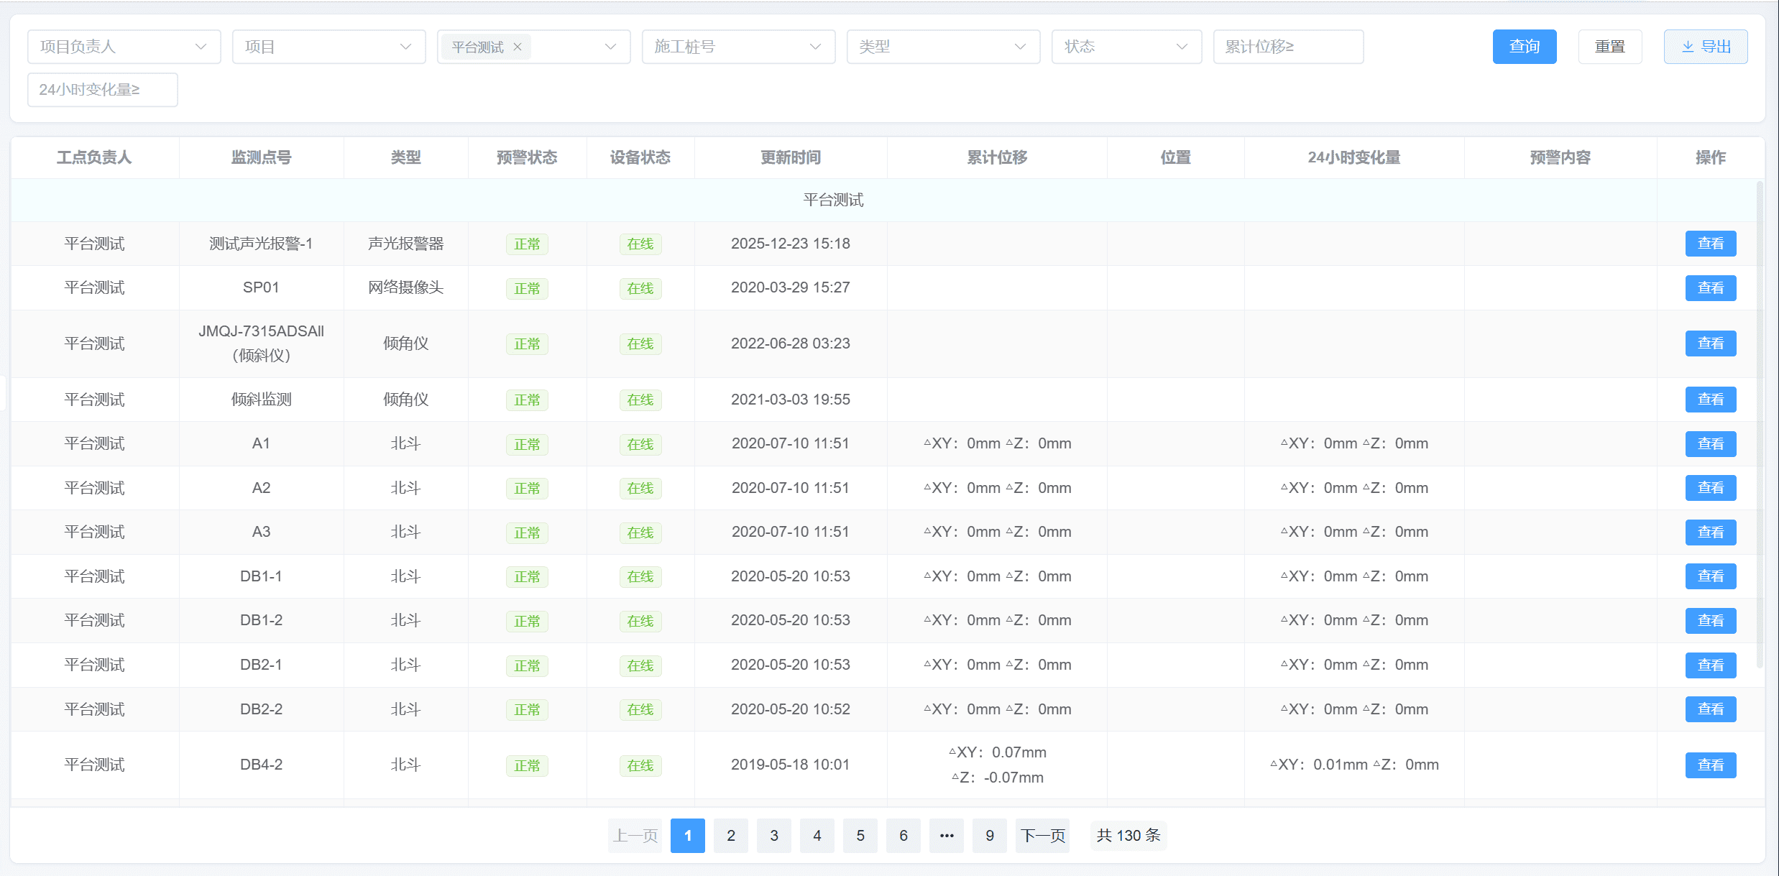Screen dimensions: 1779x876
Task: Select current page 1 in pagination
Action: (x=688, y=836)
